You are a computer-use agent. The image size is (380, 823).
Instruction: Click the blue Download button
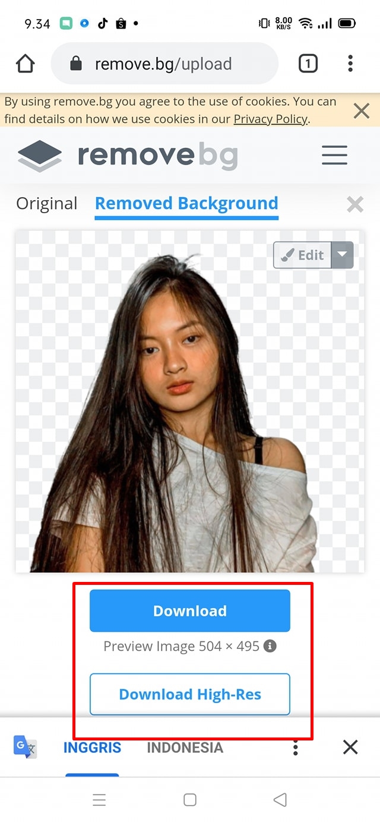[x=190, y=610]
